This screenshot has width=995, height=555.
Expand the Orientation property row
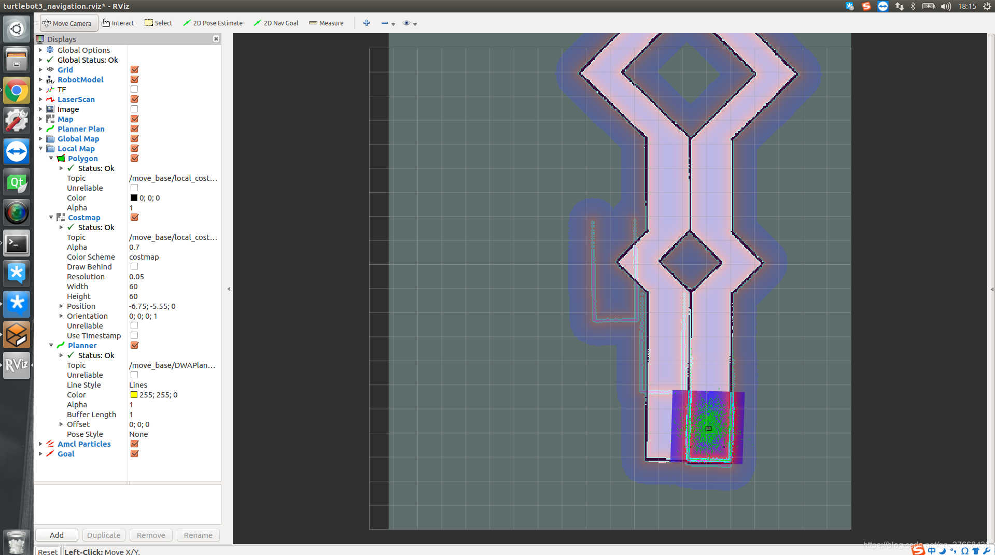tap(61, 316)
